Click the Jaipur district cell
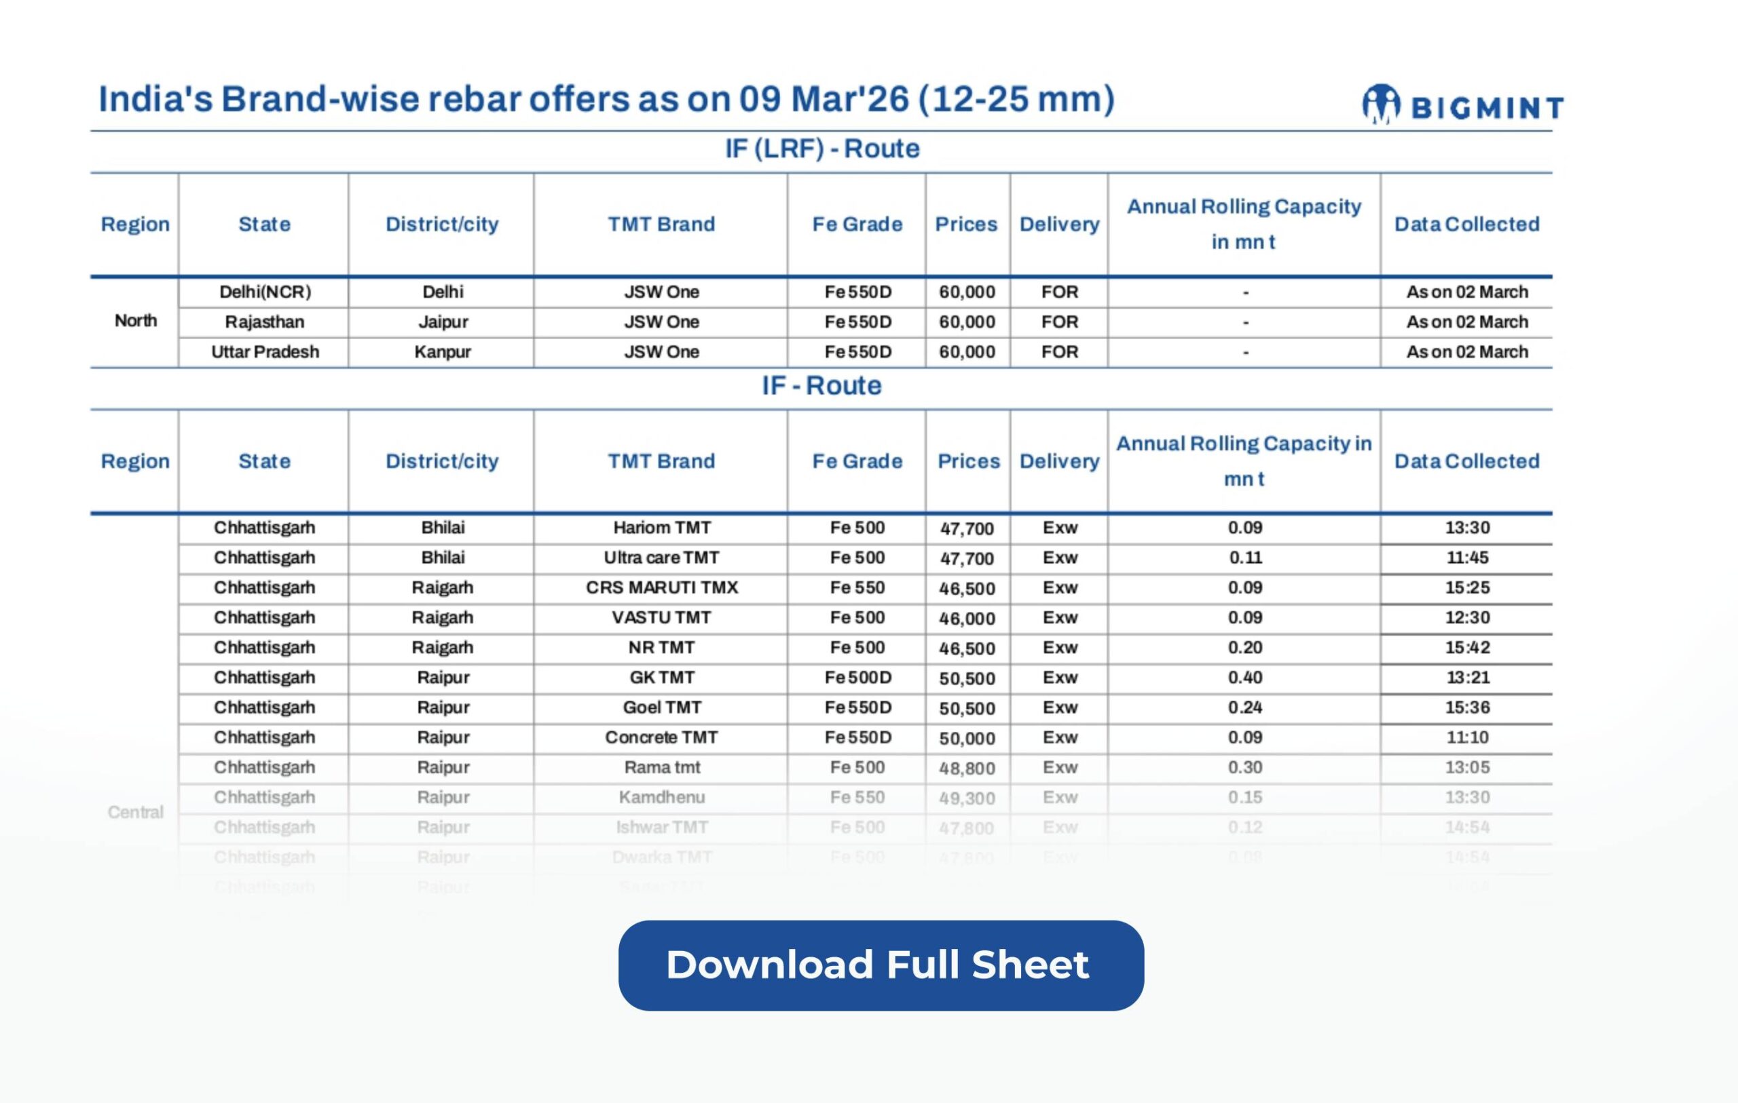The image size is (1738, 1103). pos(443,322)
